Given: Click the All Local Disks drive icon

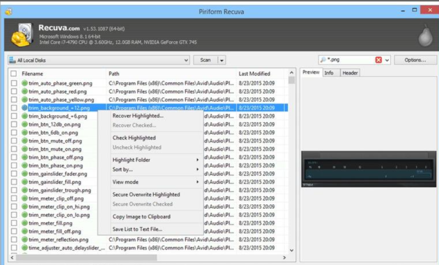Looking at the screenshot, I should pos(12,60).
